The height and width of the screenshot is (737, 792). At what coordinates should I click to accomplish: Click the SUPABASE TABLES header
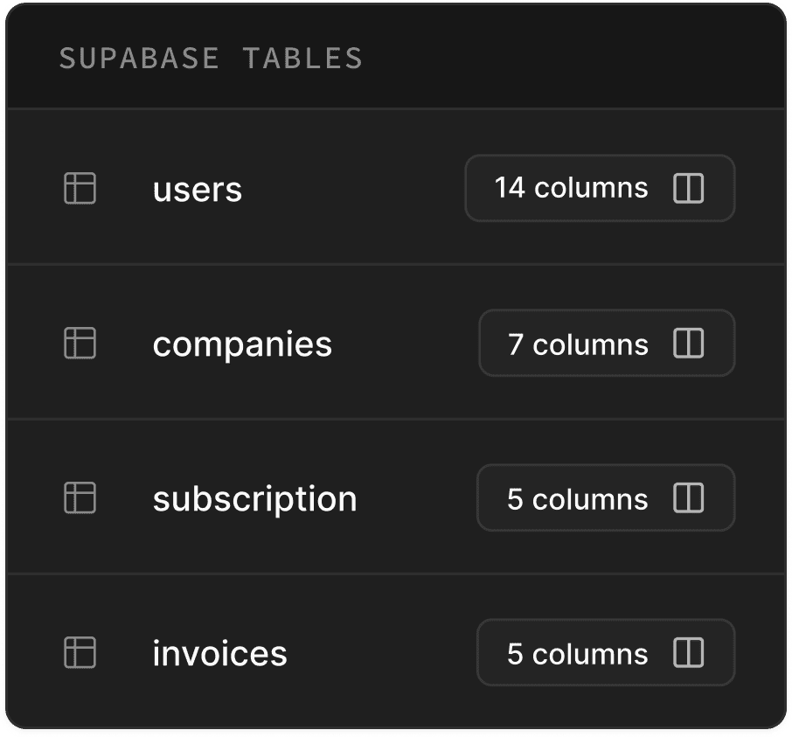point(211,58)
